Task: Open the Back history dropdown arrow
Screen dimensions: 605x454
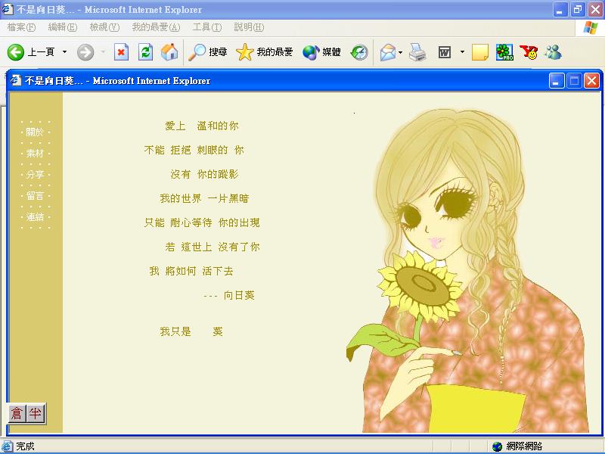Action: tap(64, 51)
